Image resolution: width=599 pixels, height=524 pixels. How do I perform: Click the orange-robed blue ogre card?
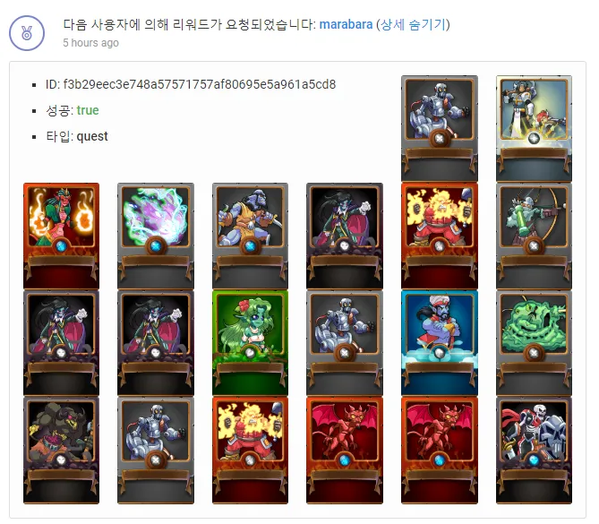250,236
